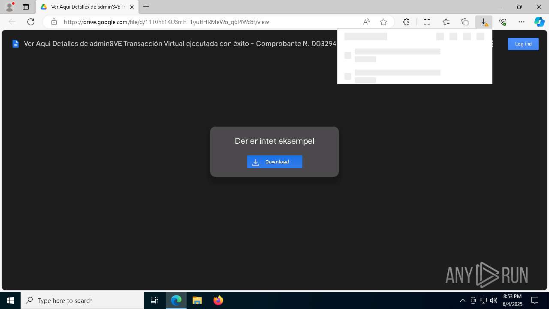The height and width of the screenshot is (309, 549).
Task: Open the volume speaker tray icon
Action: pyautogui.click(x=494, y=300)
